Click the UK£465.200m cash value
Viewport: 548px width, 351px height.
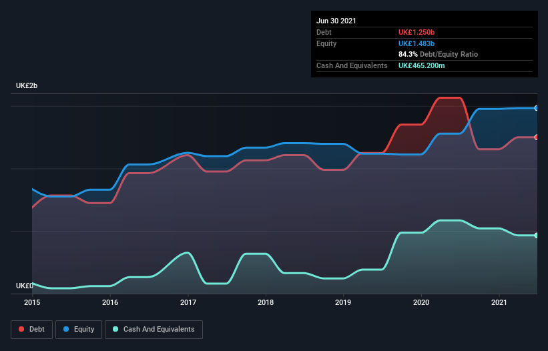click(421, 65)
